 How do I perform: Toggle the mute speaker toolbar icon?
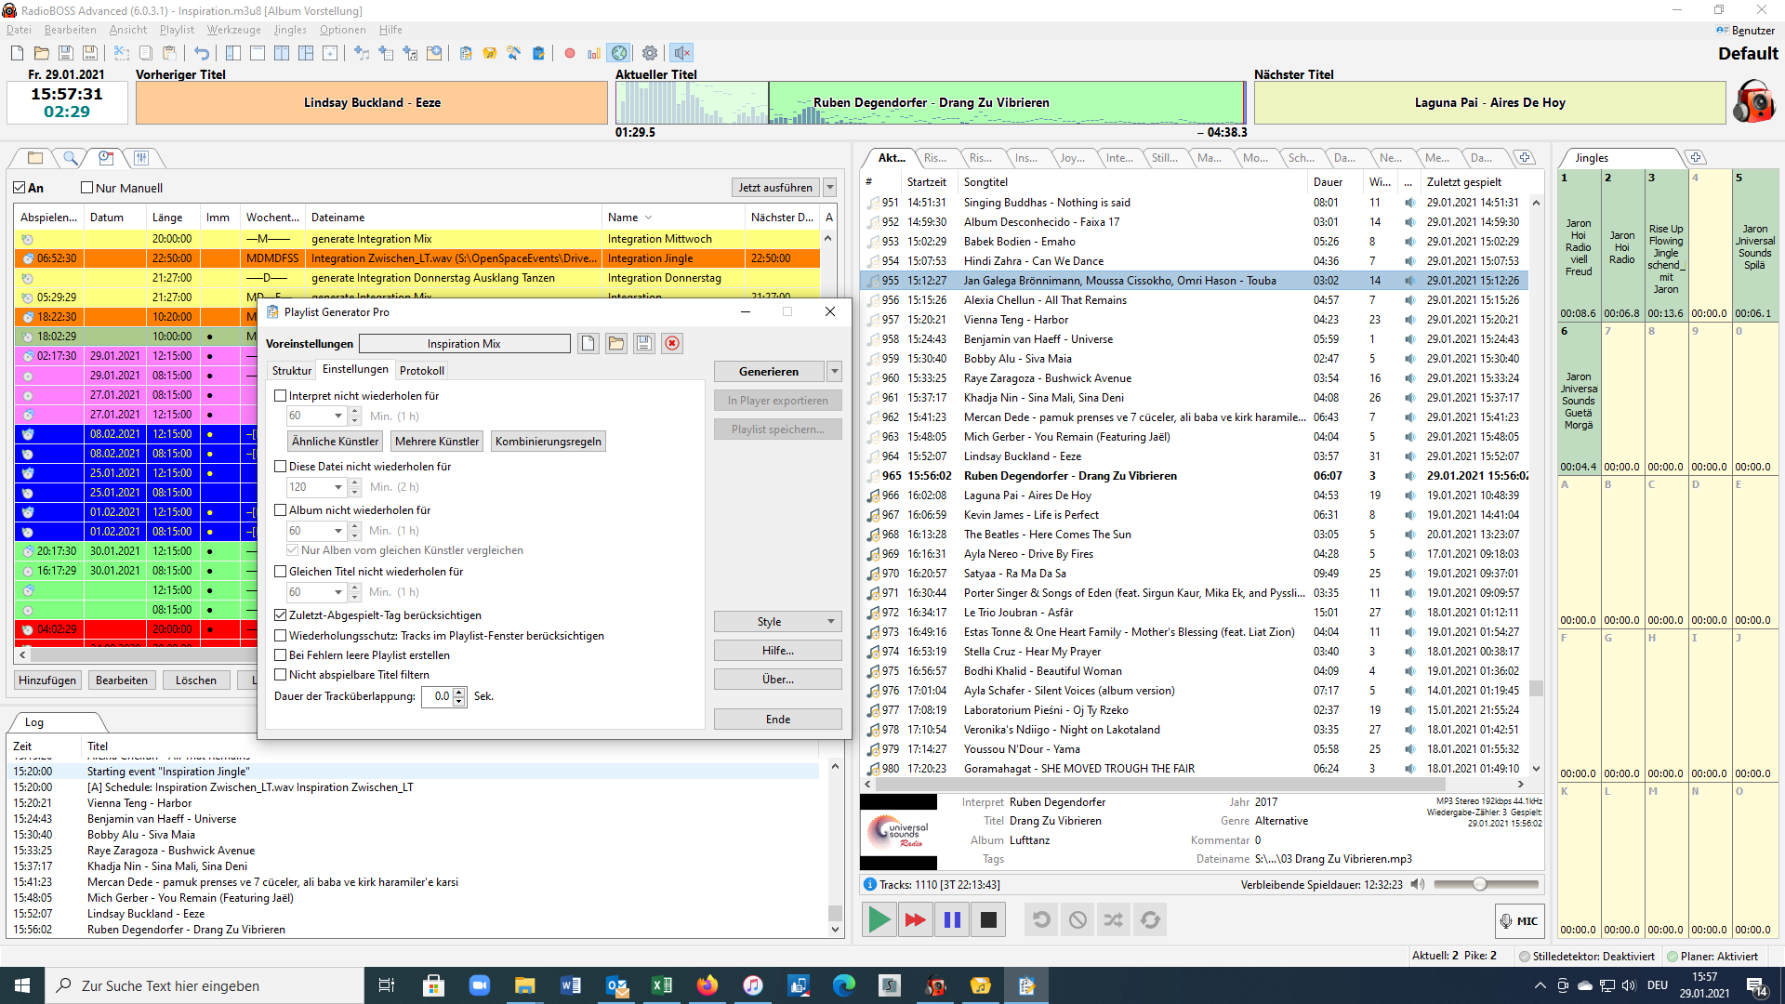pyautogui.click(x=681, y=53)
